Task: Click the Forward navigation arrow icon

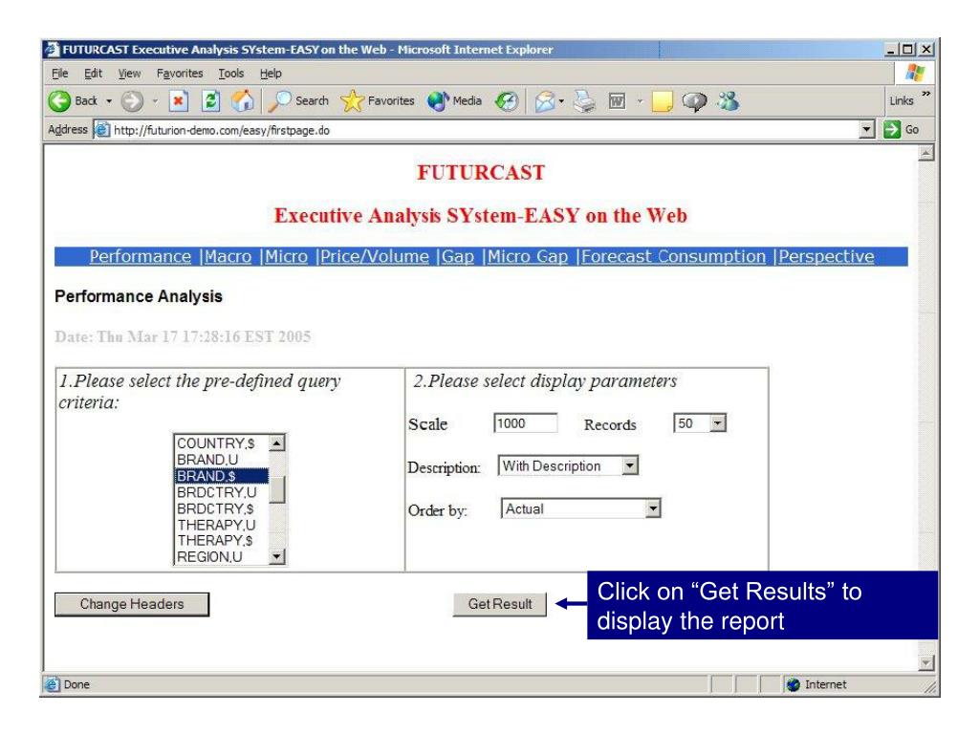Action: pos(132,101)
